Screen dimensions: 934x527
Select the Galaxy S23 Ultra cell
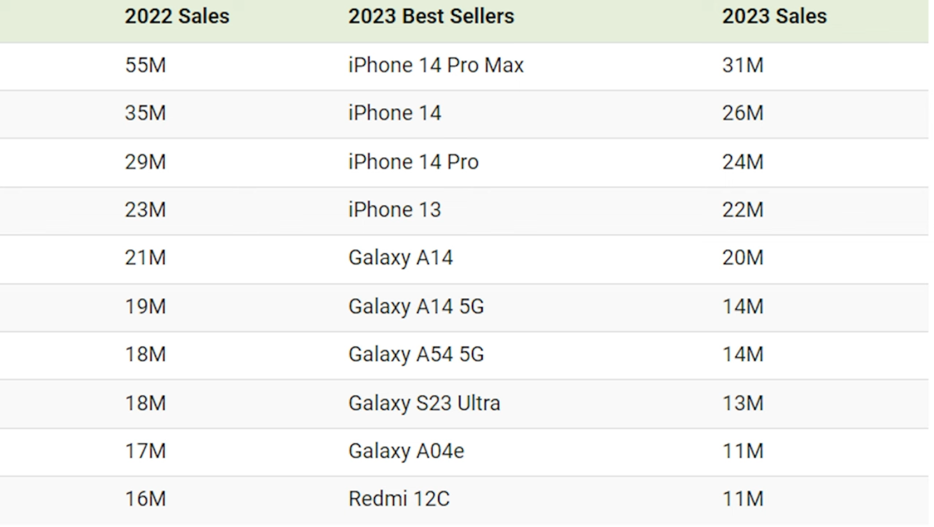tap(425, 403)
